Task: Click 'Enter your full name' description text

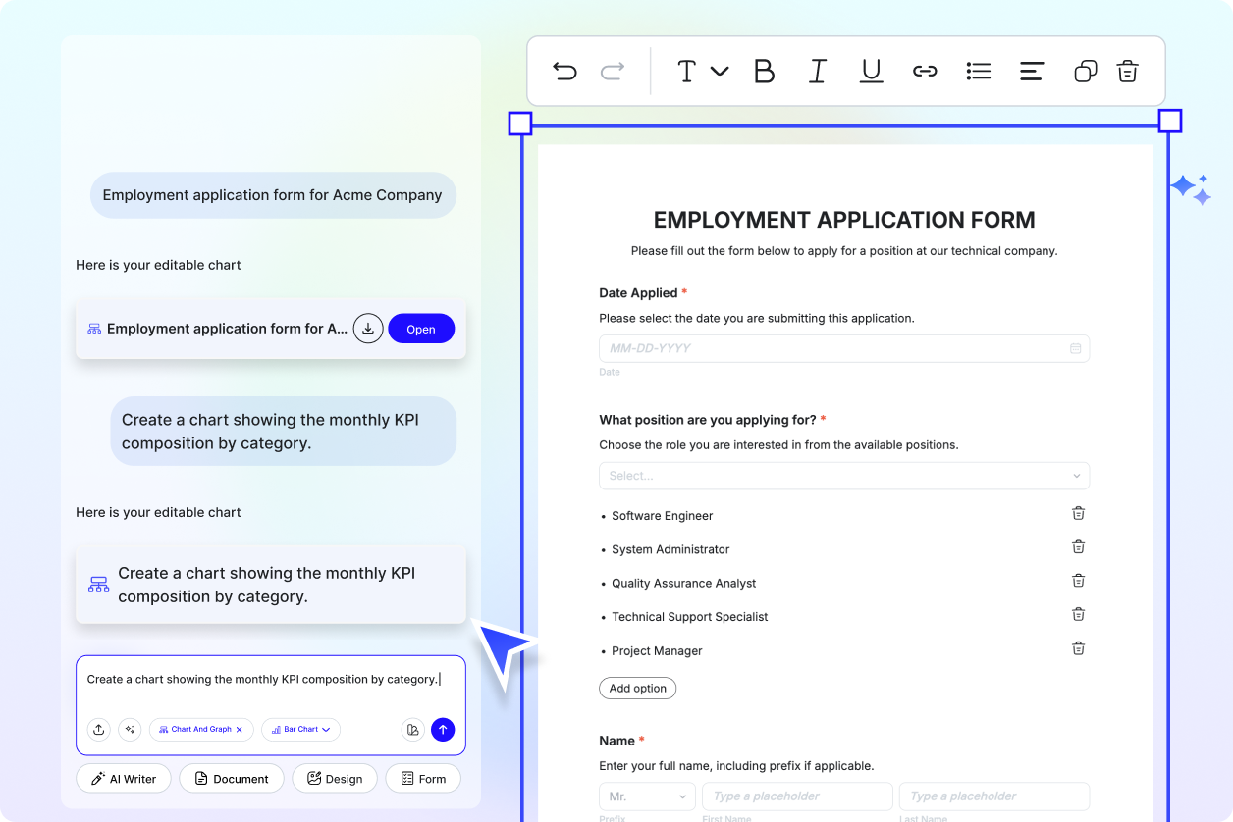Action: tap(736, 766)
